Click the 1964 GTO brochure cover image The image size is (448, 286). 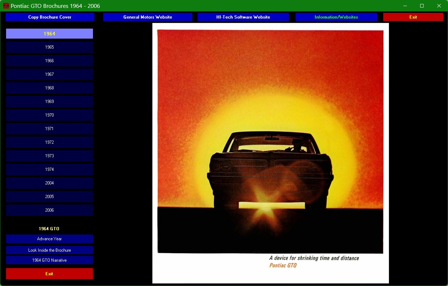click(x=270, y=153)
